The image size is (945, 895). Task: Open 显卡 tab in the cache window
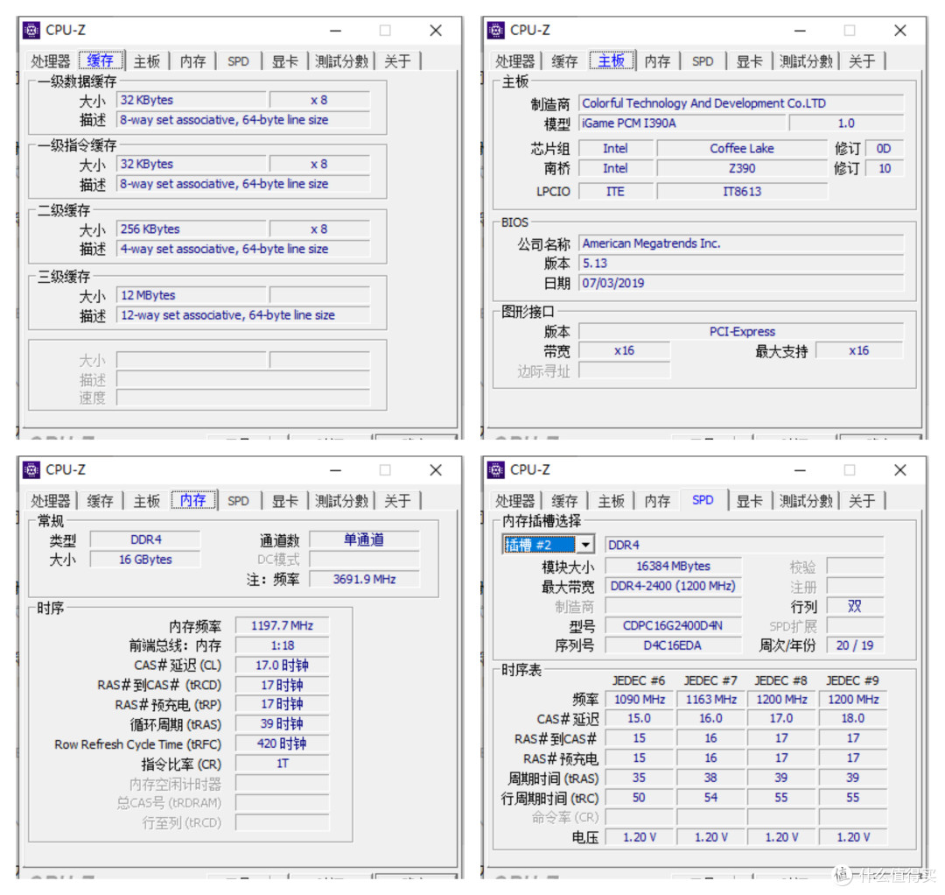(x=285, y=61)
